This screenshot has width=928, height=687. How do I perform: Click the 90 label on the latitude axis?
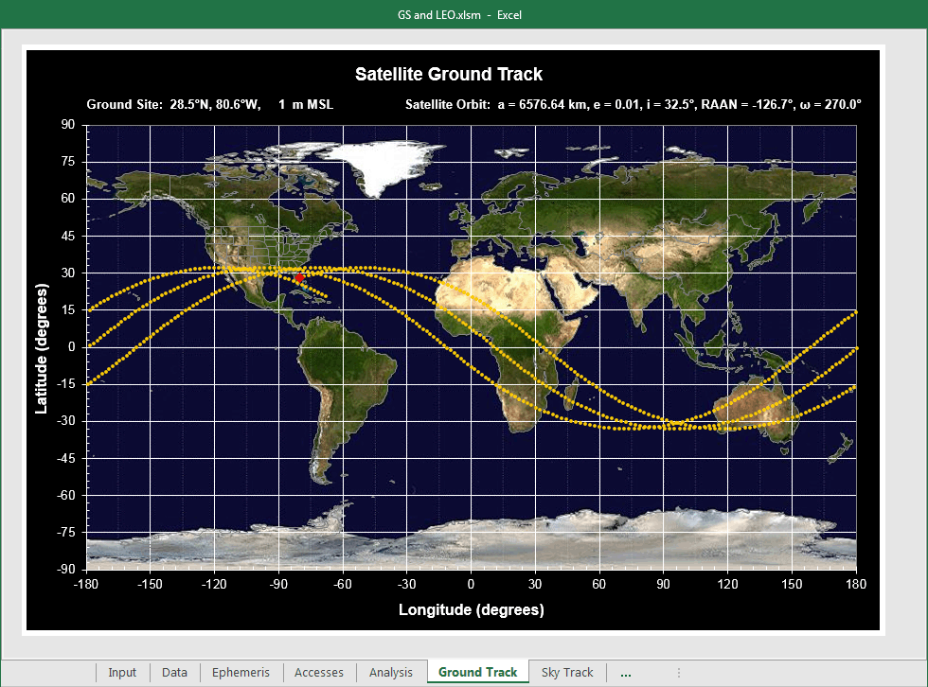click(x=68, y=124)
